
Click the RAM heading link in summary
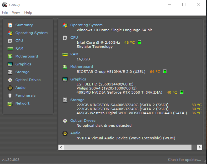[74, 54]
